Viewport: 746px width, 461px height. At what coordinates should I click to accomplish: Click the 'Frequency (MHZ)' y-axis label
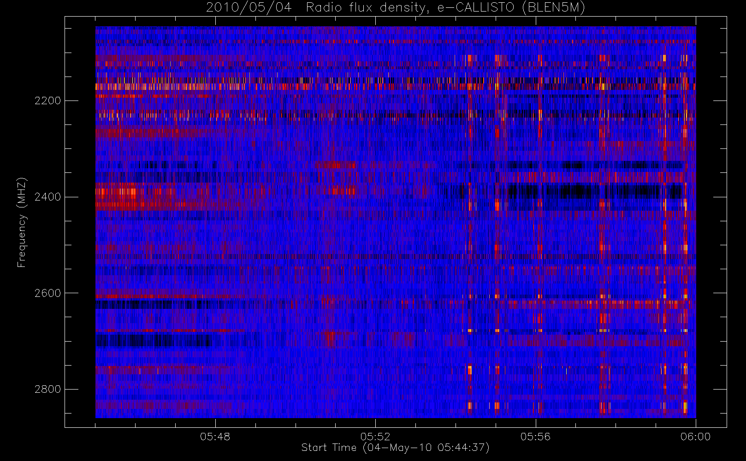point(22,223)
